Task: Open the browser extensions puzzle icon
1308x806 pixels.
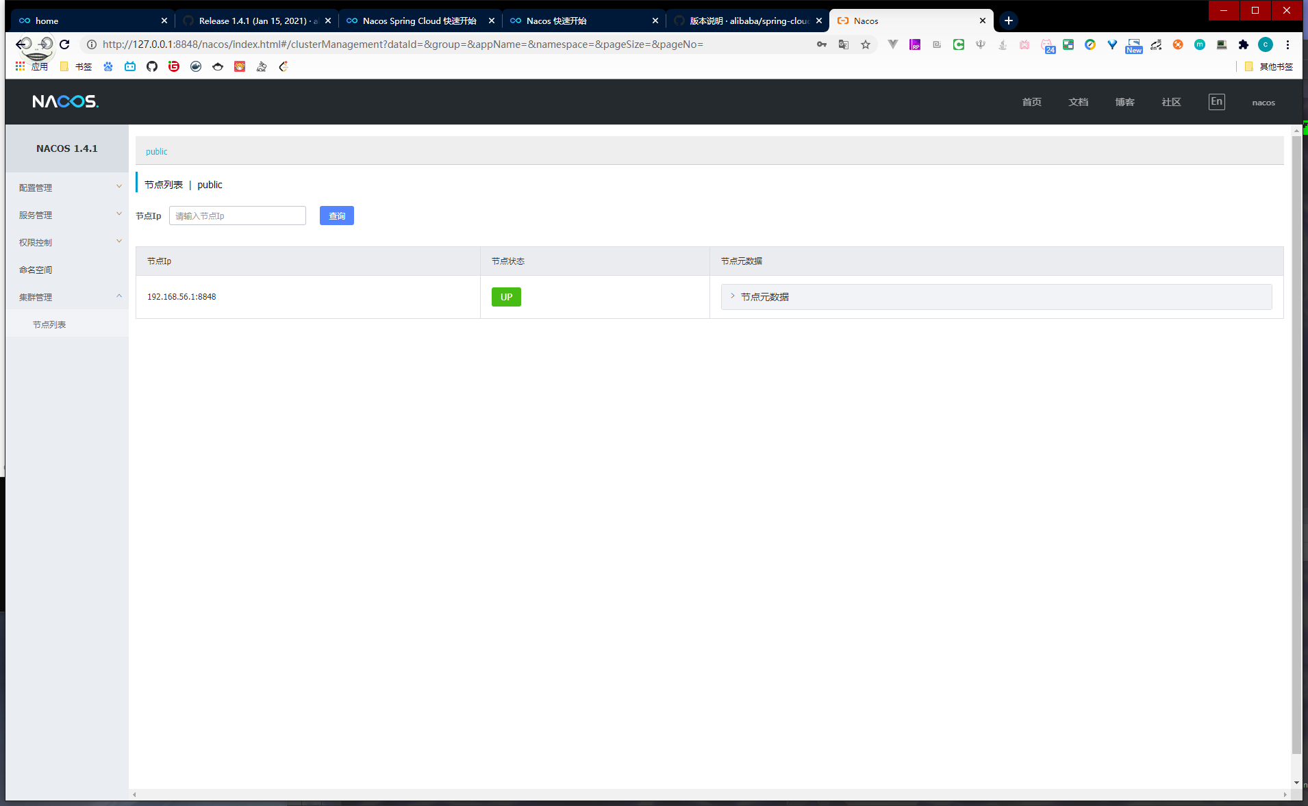Action: point(1244,44)
